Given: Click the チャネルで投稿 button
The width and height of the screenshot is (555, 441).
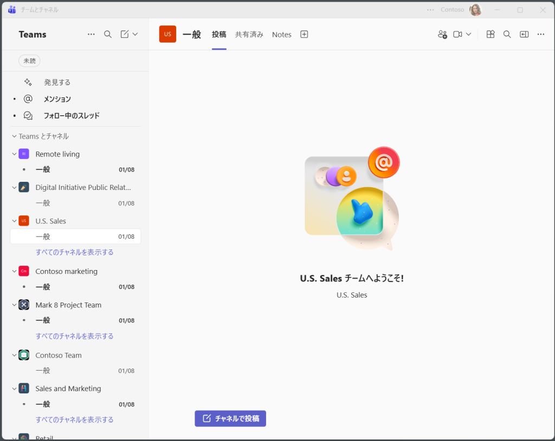Looking at the screenshot, I should pyautogui.click(x=230, y=418).
